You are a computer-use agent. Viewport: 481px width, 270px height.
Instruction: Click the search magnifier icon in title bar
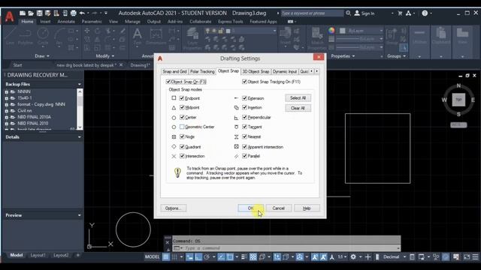(348, 13)
